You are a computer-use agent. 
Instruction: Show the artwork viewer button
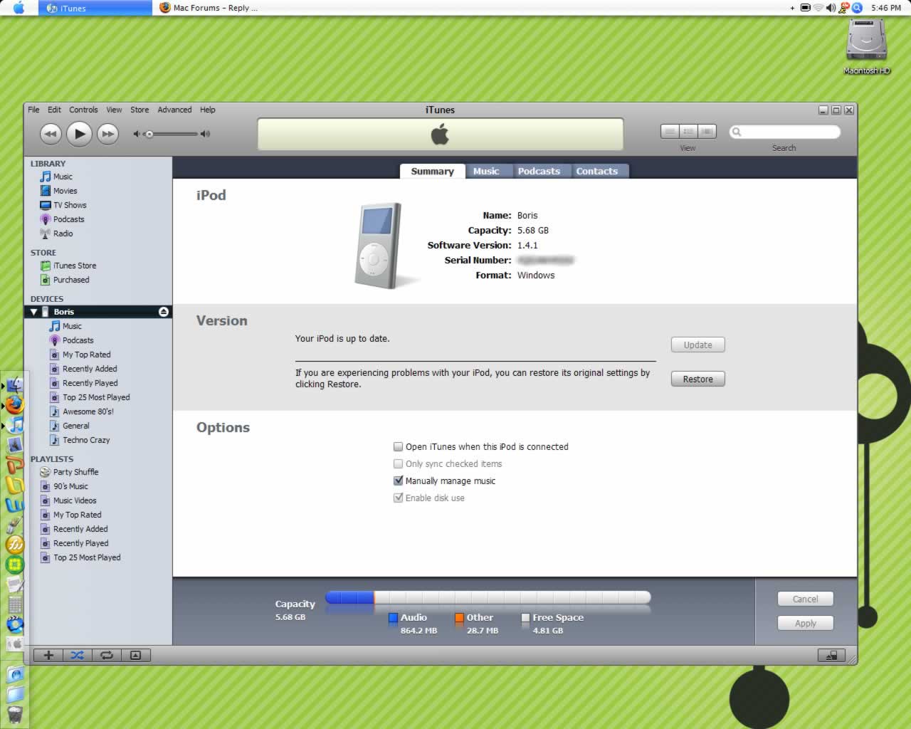(136, 655)
